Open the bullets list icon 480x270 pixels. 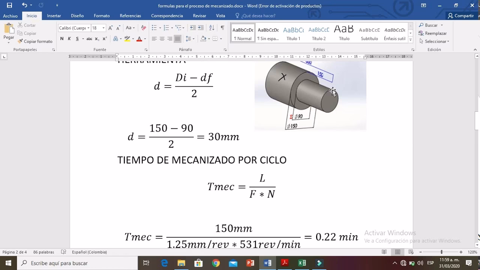(x=154, y=27)
